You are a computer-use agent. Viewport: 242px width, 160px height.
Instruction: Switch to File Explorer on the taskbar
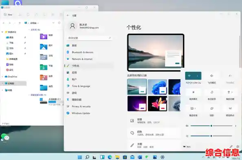point(117,157)
